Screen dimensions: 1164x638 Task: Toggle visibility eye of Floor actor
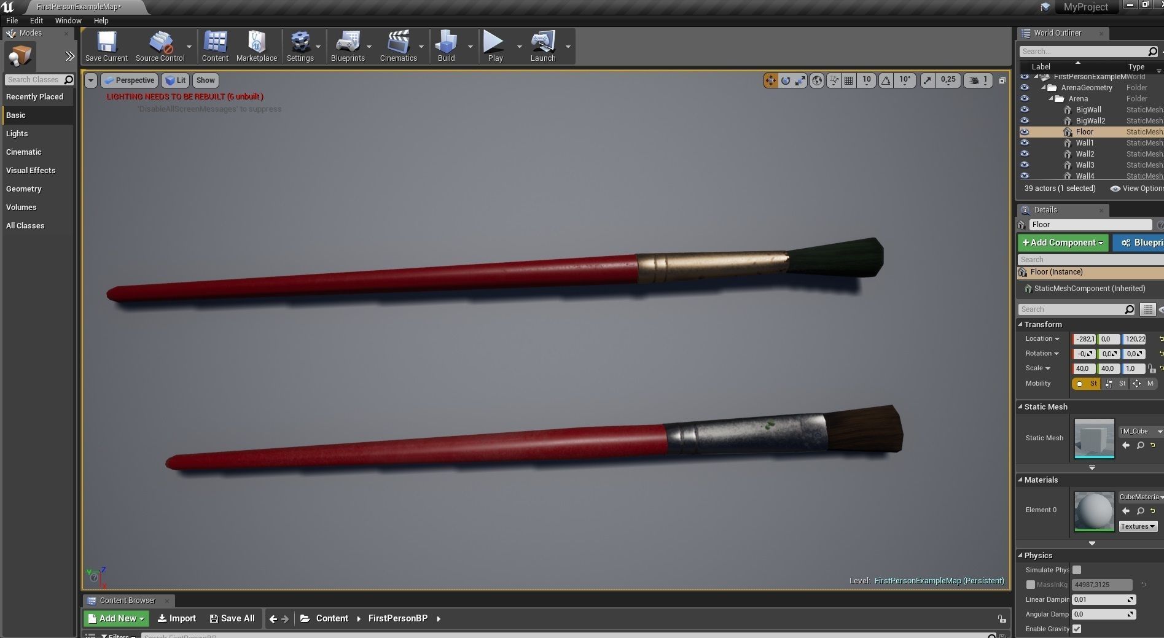click(1025, 132)
